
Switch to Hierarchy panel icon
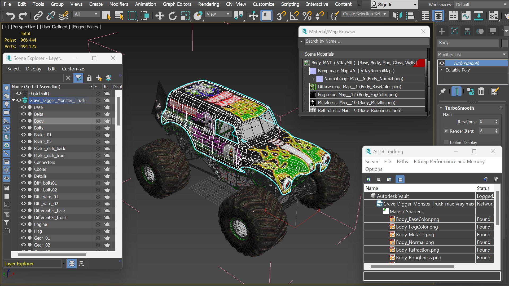tap(467, 31)
